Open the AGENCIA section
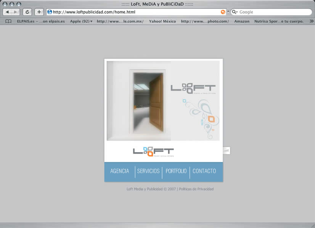Screen dimensions: 315x228 pyautogui.click(x=119, y=171)
